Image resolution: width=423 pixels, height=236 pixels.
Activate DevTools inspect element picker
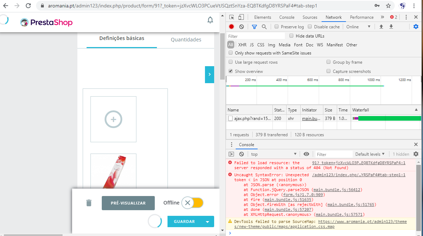pos(231,17)
